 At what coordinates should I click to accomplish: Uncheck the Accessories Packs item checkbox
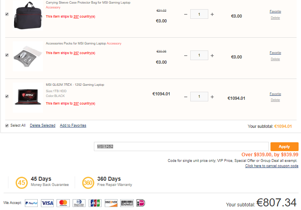click(x=7, y=55)
